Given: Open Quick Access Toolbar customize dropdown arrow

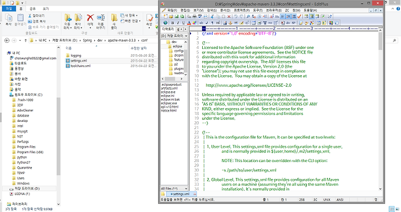Looking at the screenshot, I should pyautogui.click(x=22, y=3).
